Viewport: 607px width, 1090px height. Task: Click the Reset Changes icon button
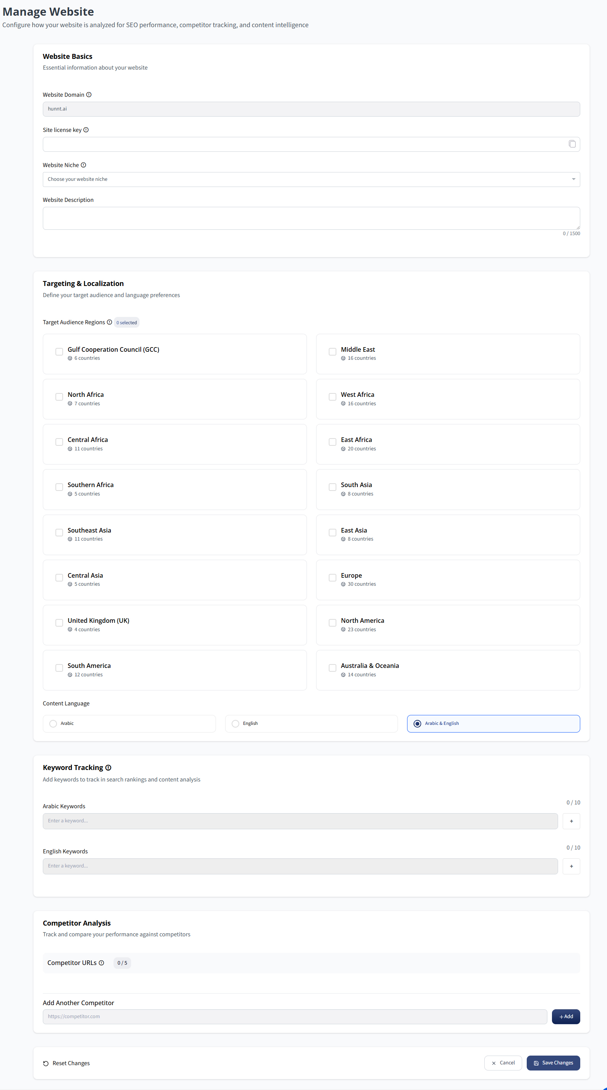pos(46,1063)
